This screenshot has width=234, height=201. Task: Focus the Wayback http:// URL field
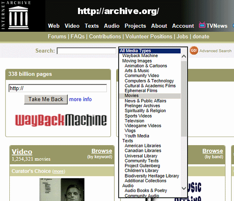pyautogui.click(x=58, y=88)
